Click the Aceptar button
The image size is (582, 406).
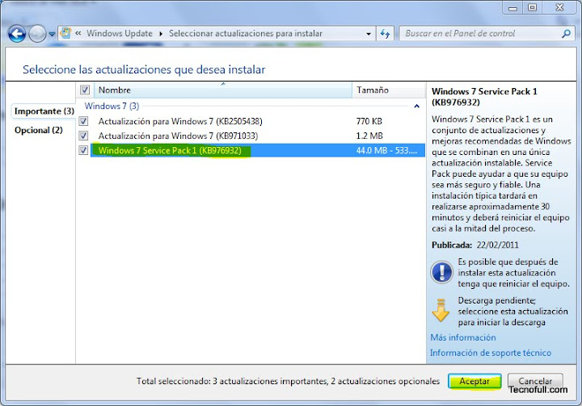pyautogui.click(x=474, y=381)
